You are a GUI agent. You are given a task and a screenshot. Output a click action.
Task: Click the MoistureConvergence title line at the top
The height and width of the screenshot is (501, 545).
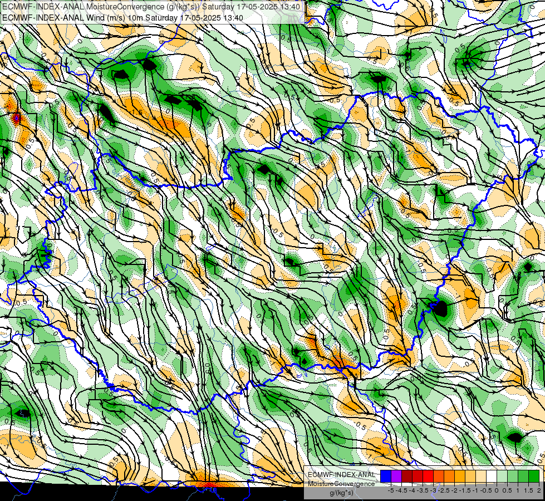(x=151, y=7)
